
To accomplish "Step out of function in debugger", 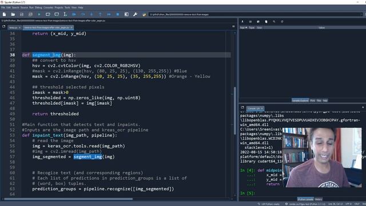I will [x=100, y=14].
